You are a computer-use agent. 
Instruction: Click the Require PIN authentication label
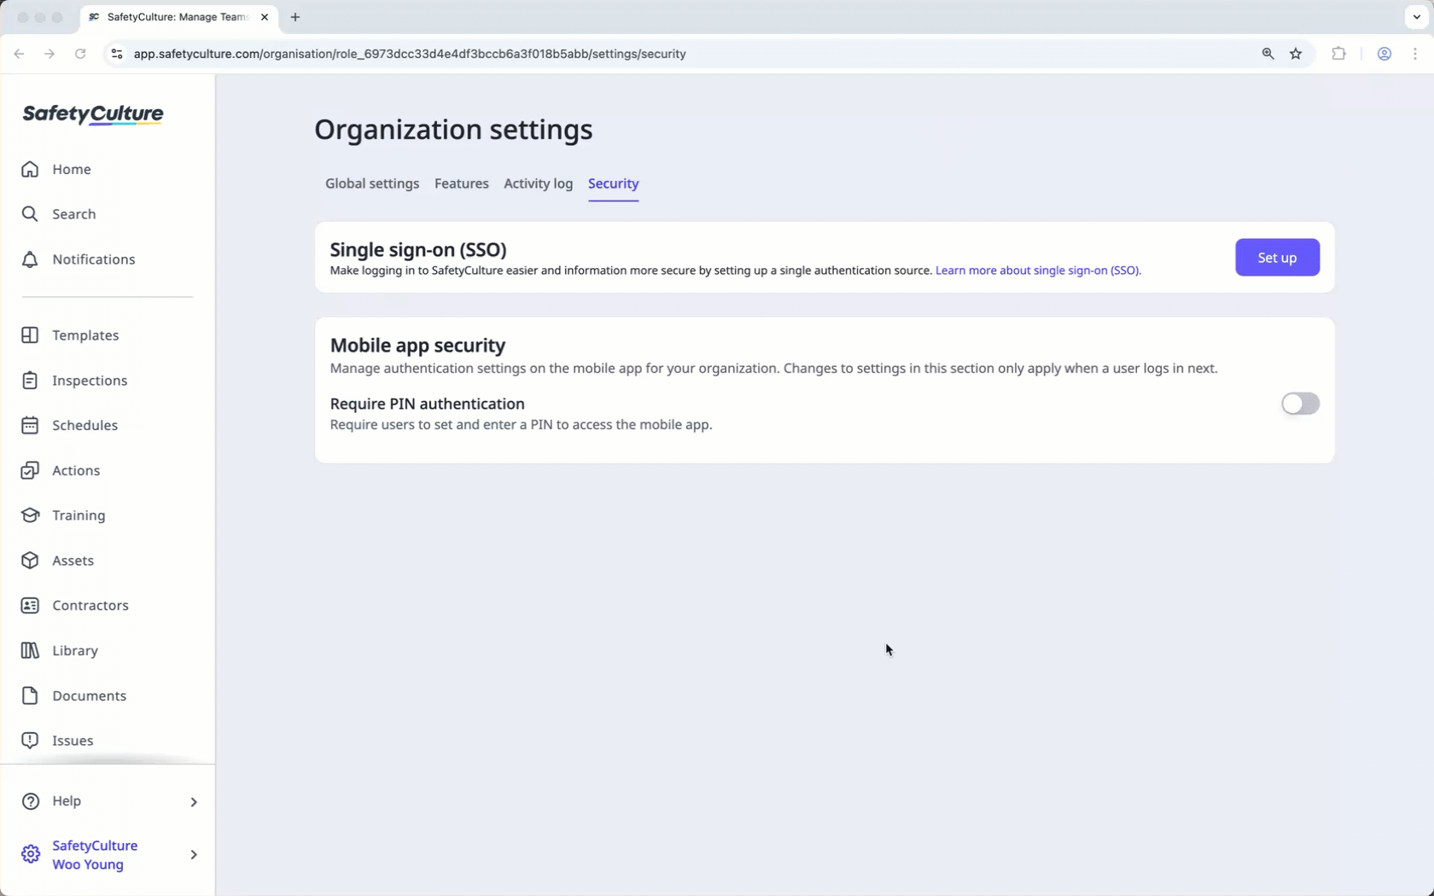coord(427,404)
